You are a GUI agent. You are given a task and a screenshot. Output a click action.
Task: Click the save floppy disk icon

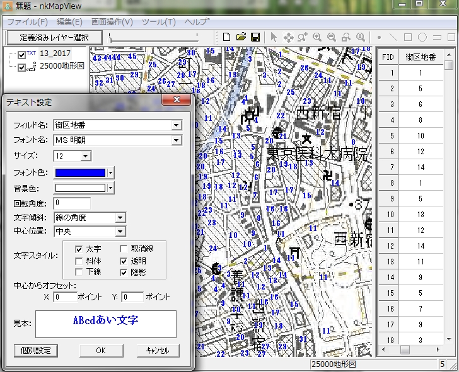tap(255, 37)
